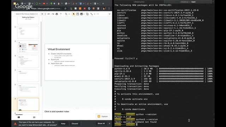Open the insert image dropdown arrow
The height and width of the screenshot is (127, 226).
click(x=84, y=14)
